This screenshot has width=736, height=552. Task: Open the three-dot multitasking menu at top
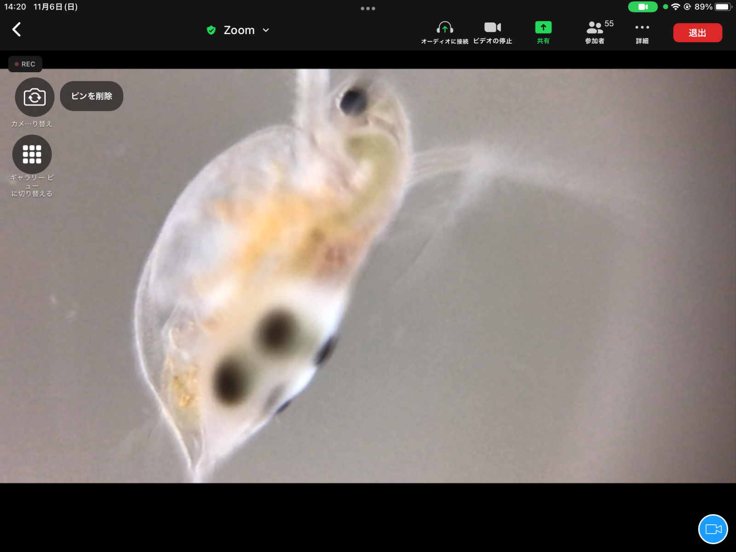tap(368, 8)
